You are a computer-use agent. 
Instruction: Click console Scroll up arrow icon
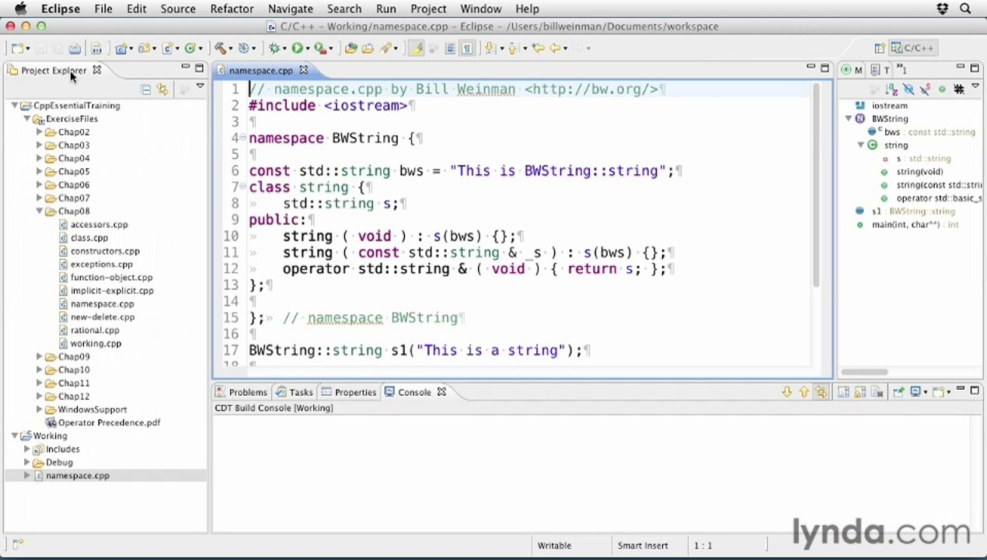coord(804,392)
